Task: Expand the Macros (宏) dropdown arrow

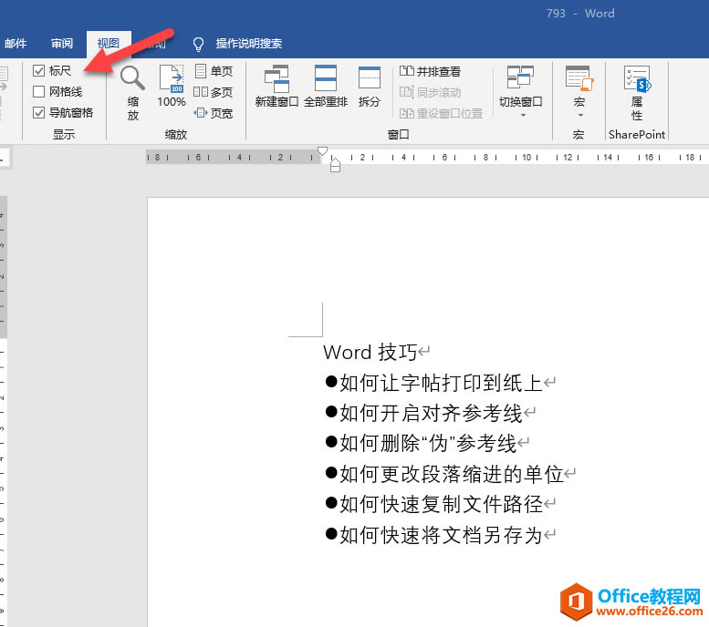Action: [579, 116]
